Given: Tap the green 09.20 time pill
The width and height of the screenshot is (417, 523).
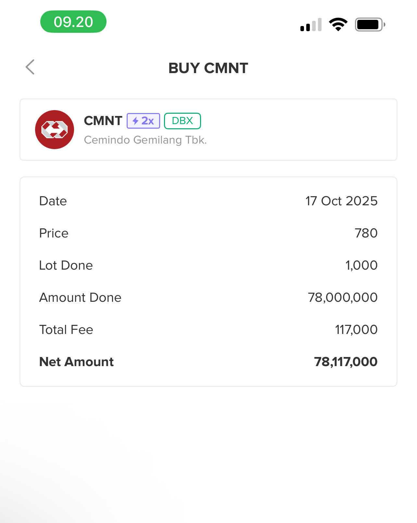Looking at the screenshot, I should point(73,22).
